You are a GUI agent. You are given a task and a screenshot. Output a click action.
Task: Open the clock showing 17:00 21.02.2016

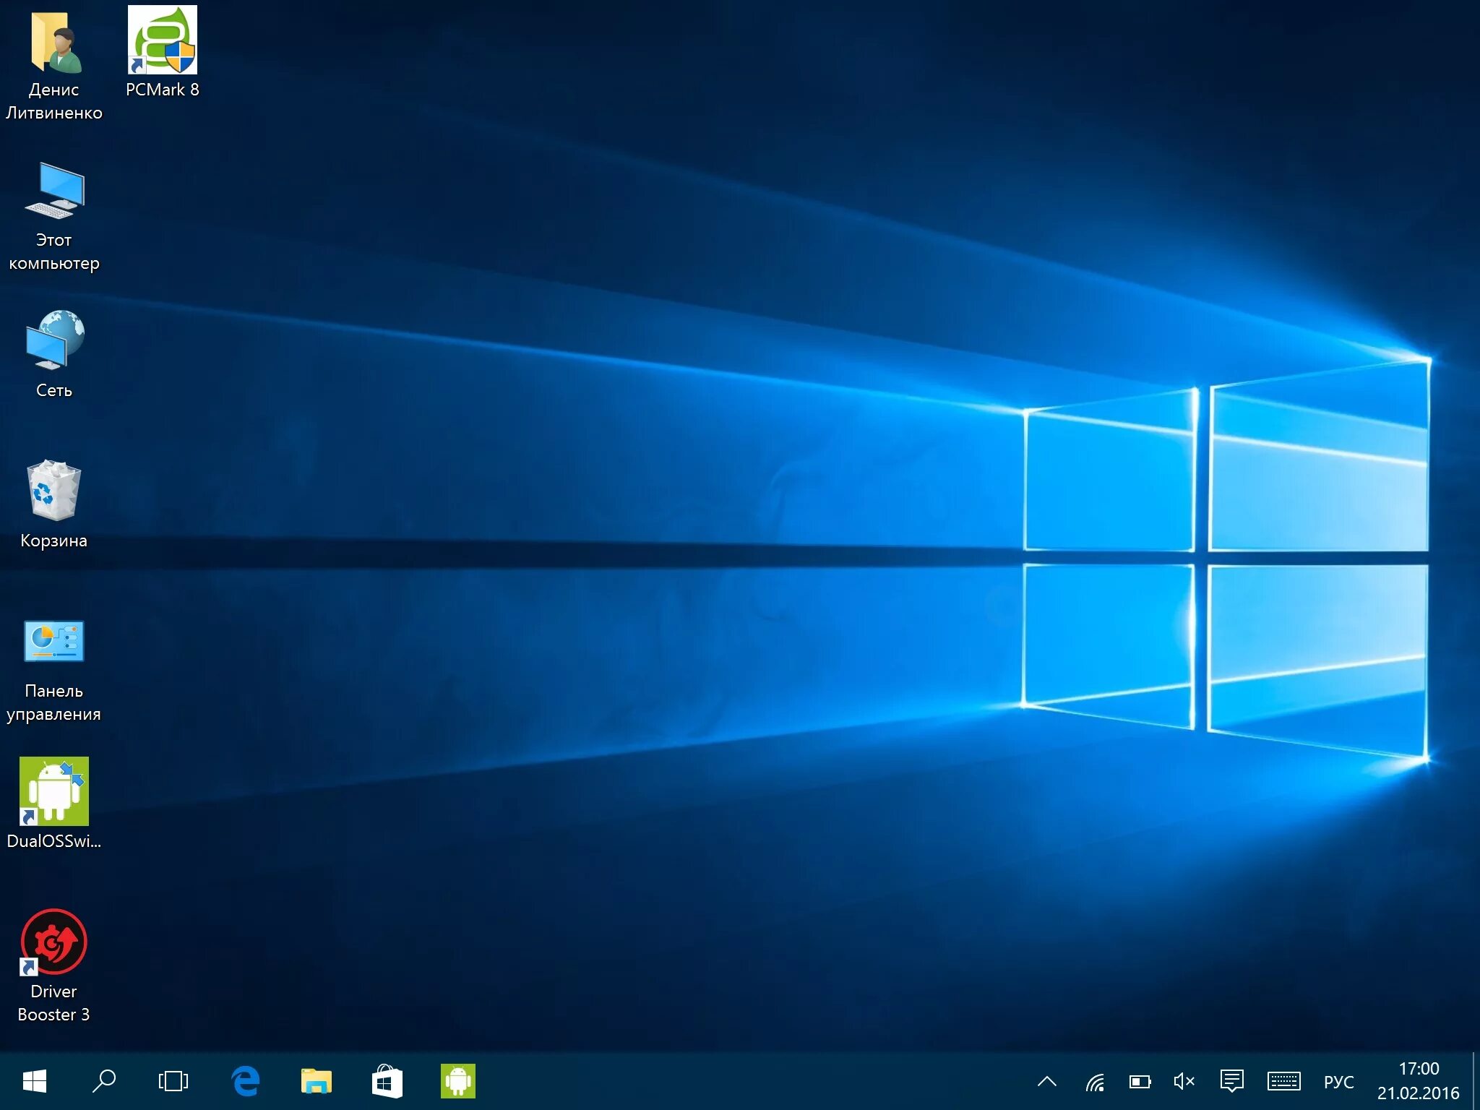pos(1418,1081)
